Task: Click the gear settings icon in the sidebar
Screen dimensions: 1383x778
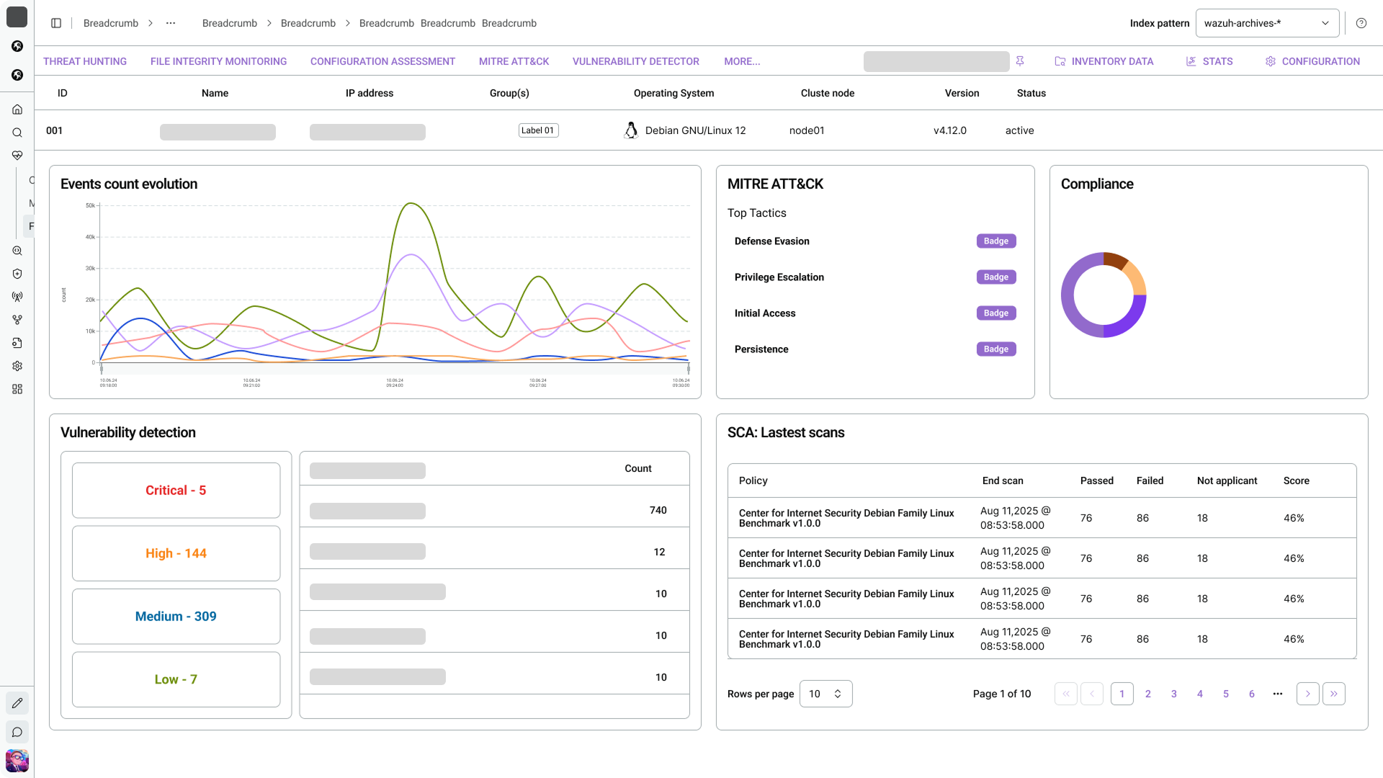Action: pyautogui.click(x=17, y=366)
